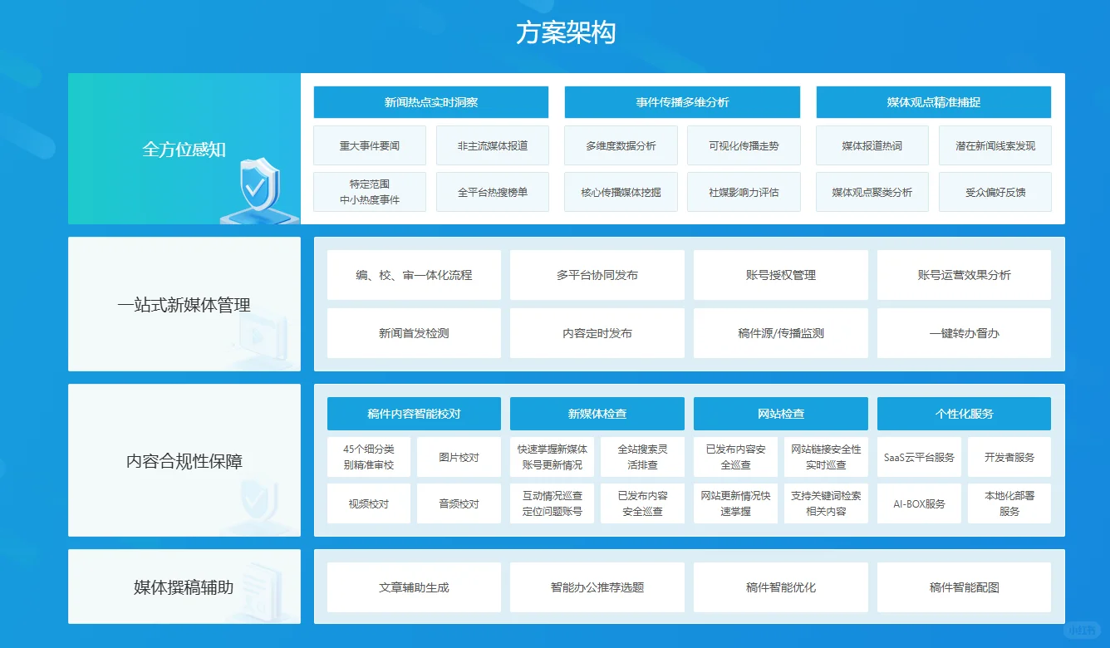Open the AI-BOX服务 box
1110x648 pixels.
click(x=919, y=503)
